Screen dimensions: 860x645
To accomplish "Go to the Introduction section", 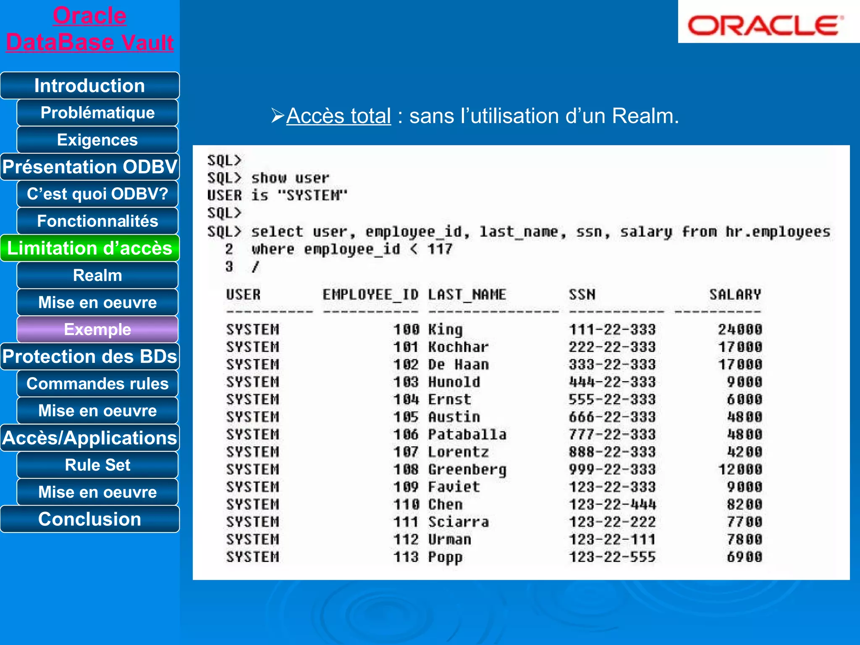I will (x=90, y=86).
